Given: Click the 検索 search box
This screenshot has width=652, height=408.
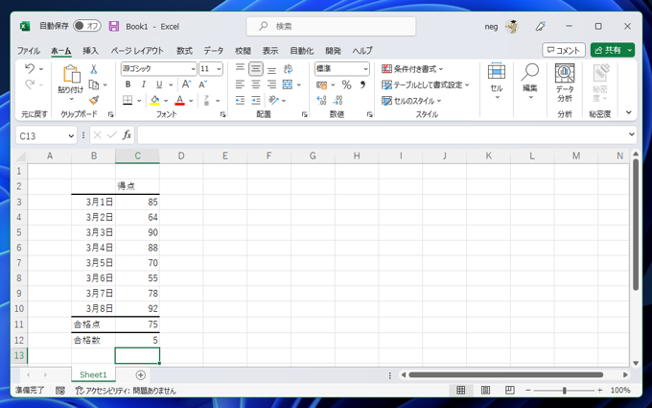Looking at the screenshot, I should (331, 26).
